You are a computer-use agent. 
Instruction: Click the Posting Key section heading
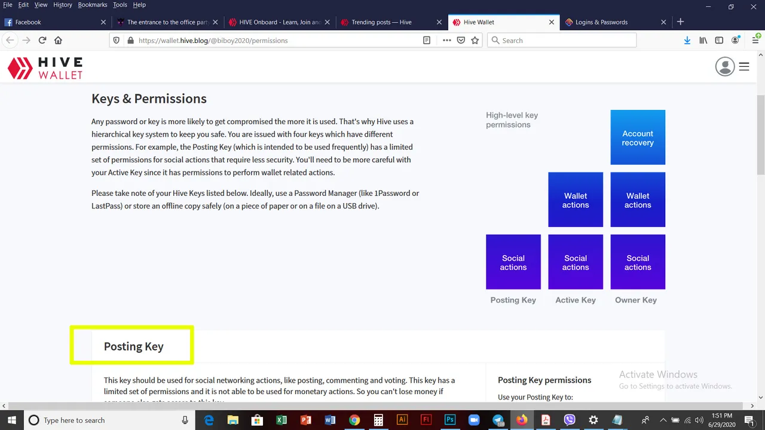(x=133, y=346)
